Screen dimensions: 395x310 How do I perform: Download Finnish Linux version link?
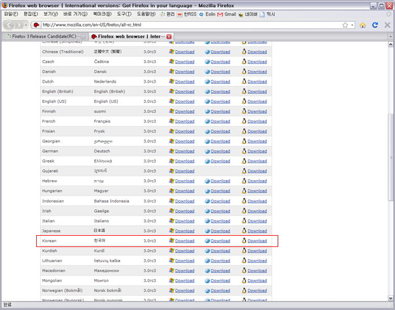click(x=257, y=111)
